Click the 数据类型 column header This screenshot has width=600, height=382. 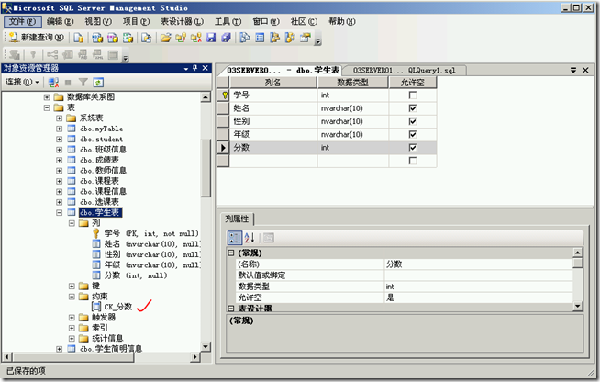point(353,83)
